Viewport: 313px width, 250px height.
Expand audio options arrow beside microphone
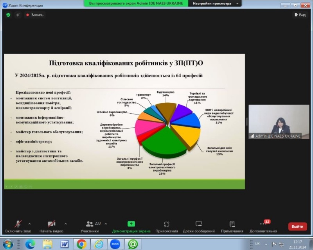pyautogui.click(x=29, y=224)
